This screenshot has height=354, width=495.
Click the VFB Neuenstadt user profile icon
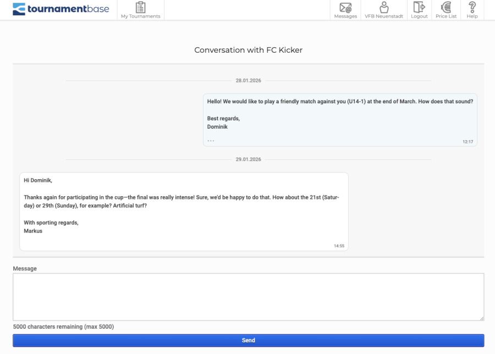pyautogui.click(x=384, y=8)
